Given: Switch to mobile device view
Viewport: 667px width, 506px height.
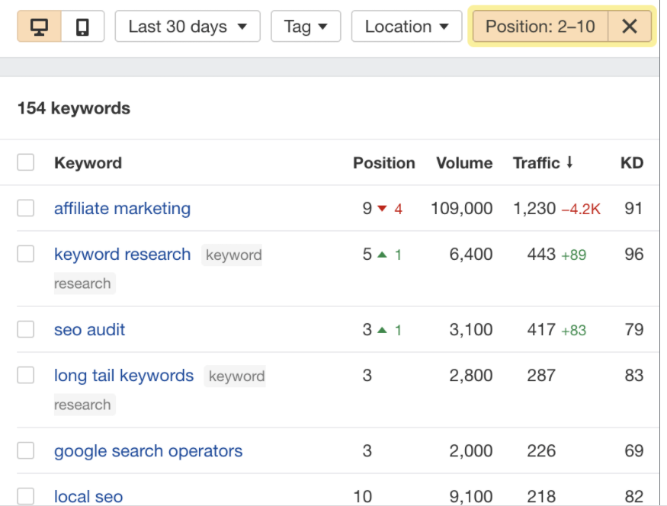Looking at the screenshot, I should (x=82, y=27).
